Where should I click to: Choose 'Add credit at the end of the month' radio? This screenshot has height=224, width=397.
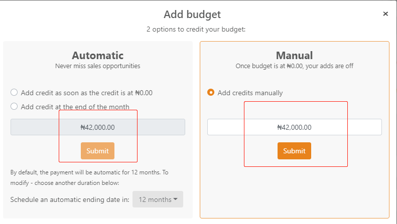(x=14, y=106)
